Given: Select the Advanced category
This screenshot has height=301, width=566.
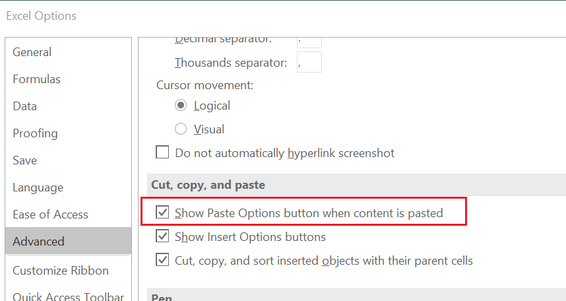Looking at the screenshot, I should pos(68,241).
